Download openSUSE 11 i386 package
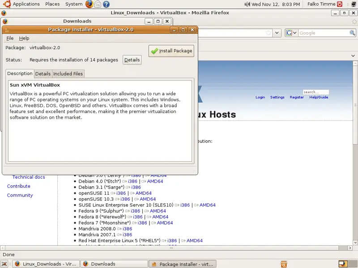 click(121, 193)
